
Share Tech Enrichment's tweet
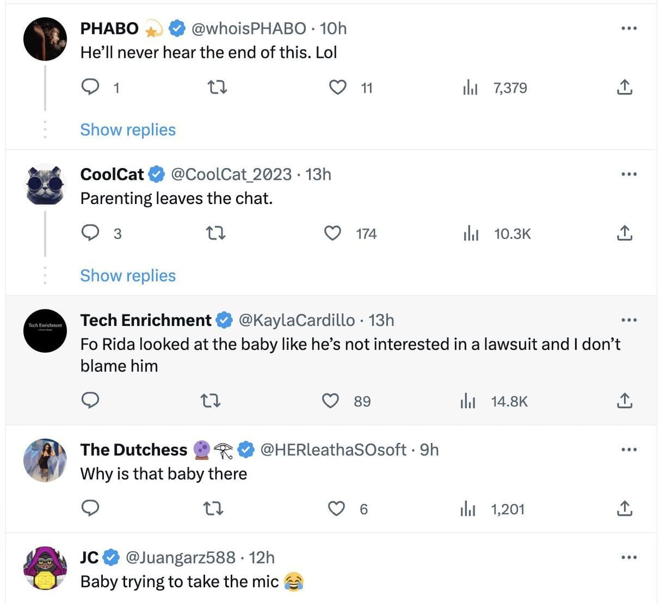[x=624, y=401]
